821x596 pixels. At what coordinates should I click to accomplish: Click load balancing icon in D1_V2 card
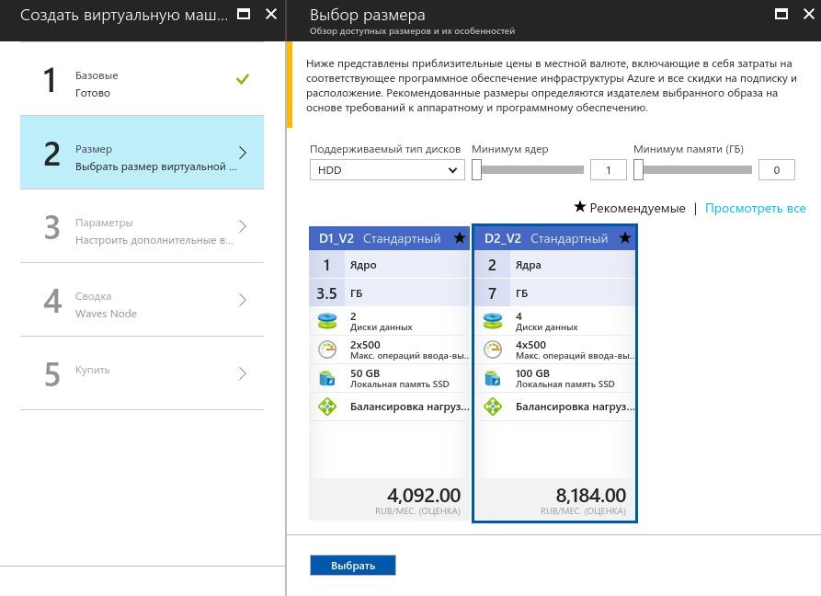pos(327,407)
